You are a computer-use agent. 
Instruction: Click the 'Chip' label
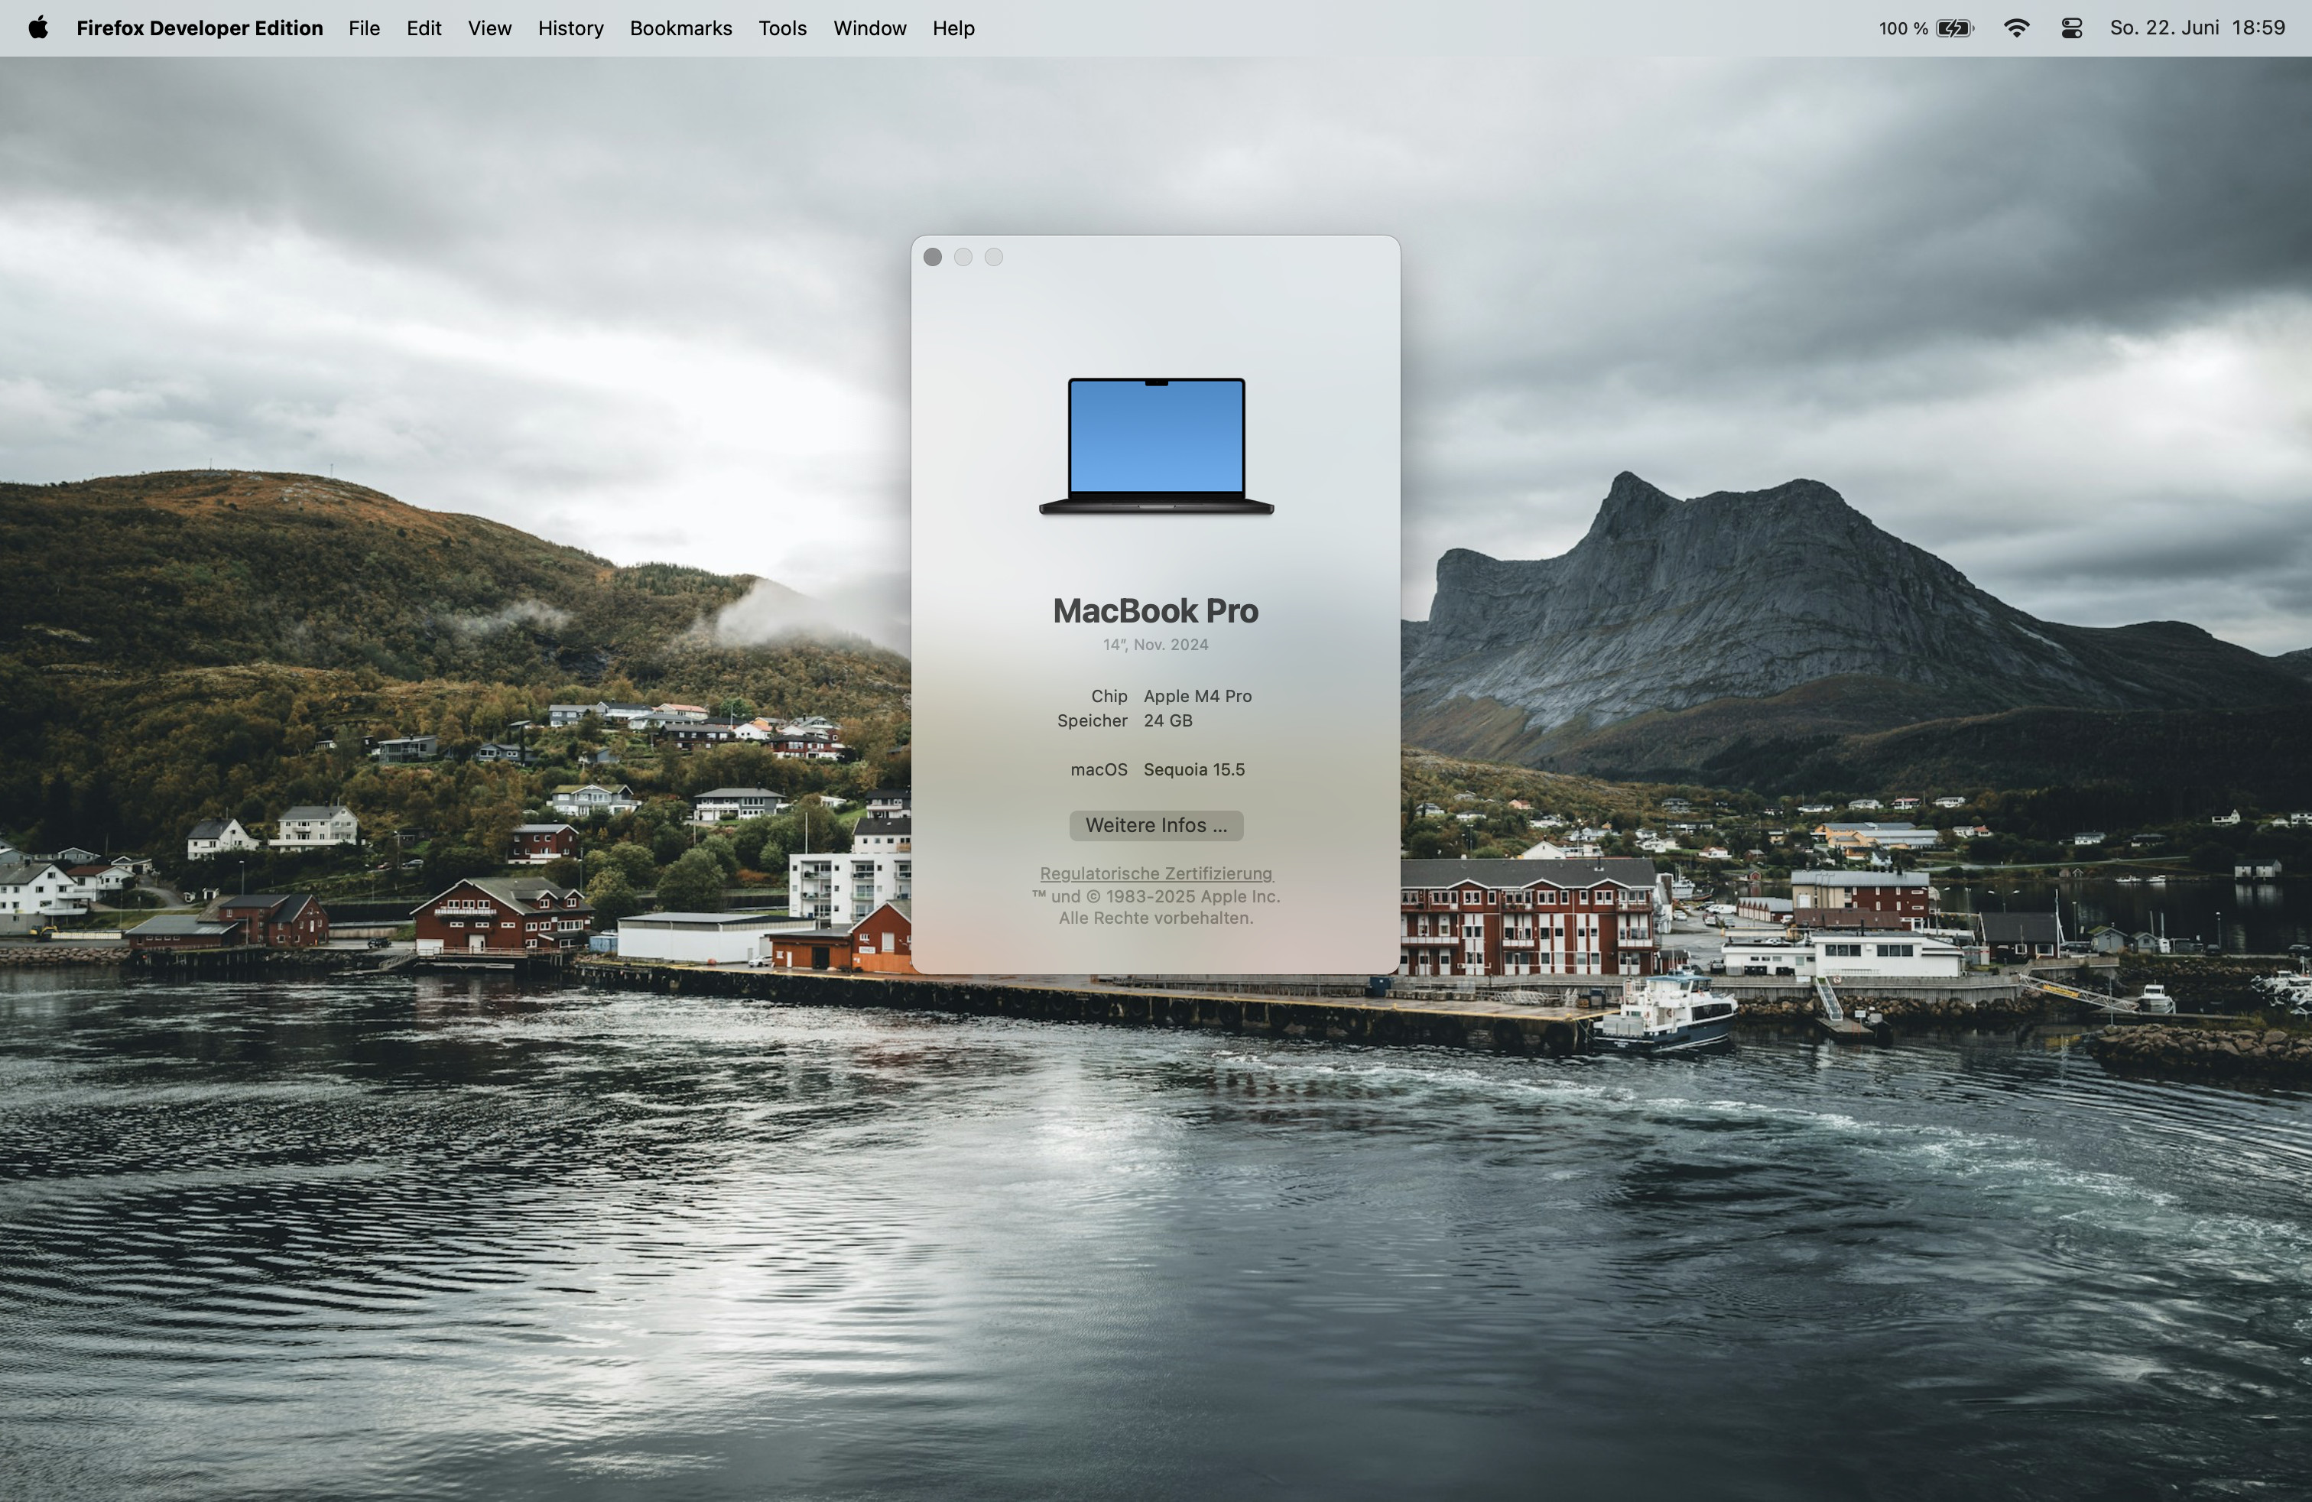point(1109,696)
